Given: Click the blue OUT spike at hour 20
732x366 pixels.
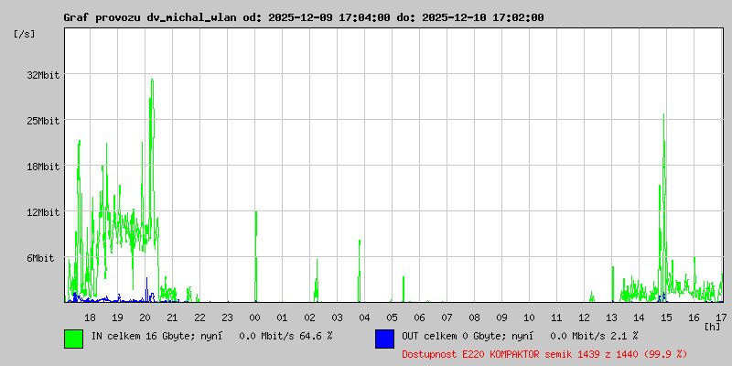Looking at the screenshot, I should click(146, 289).
